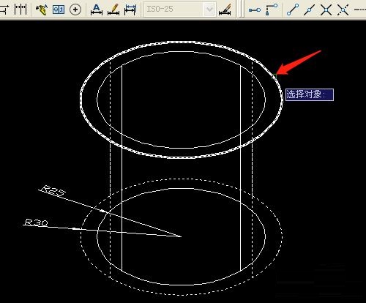Open the Dimension Style manager icon

225,10
